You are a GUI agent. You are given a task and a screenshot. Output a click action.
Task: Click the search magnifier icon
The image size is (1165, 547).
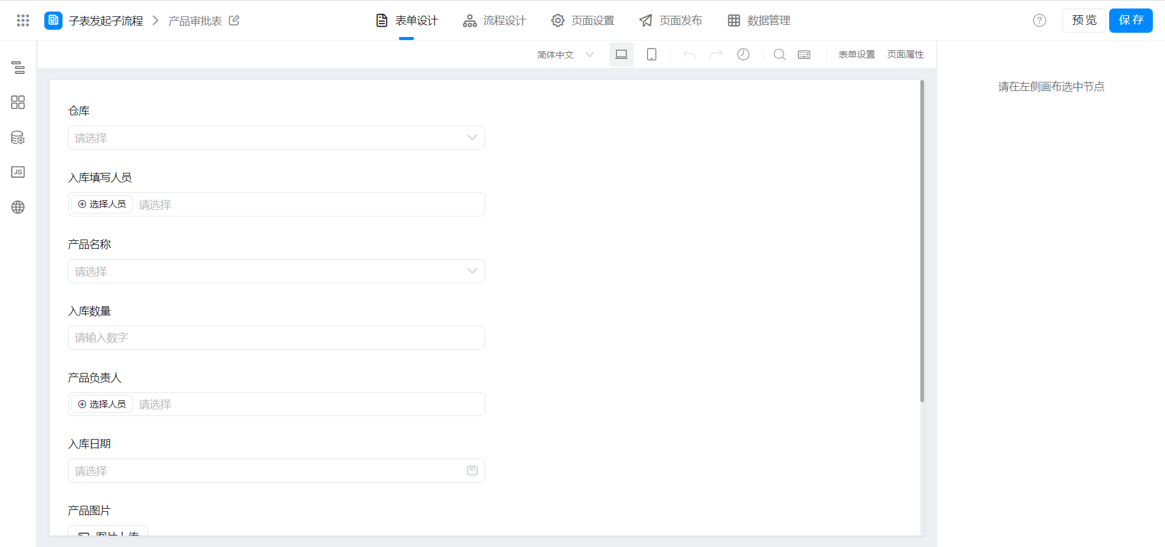pos(779,55)
